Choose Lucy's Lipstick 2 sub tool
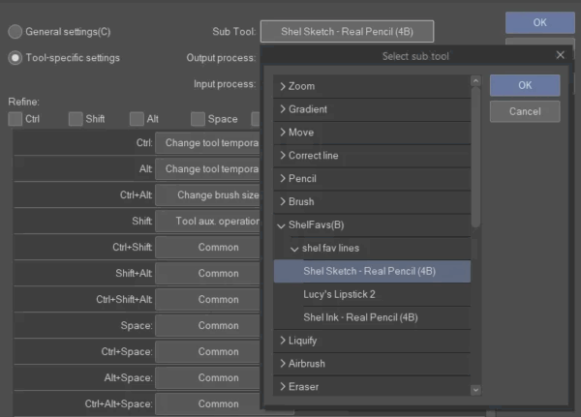Image resolution: width=581 pixels, height=417 pixels. (339, 294)
